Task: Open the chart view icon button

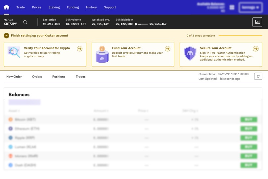Action: pos(257,22)
